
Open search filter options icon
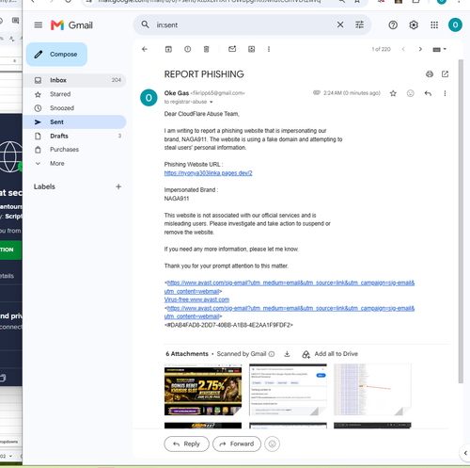point(359,24)
